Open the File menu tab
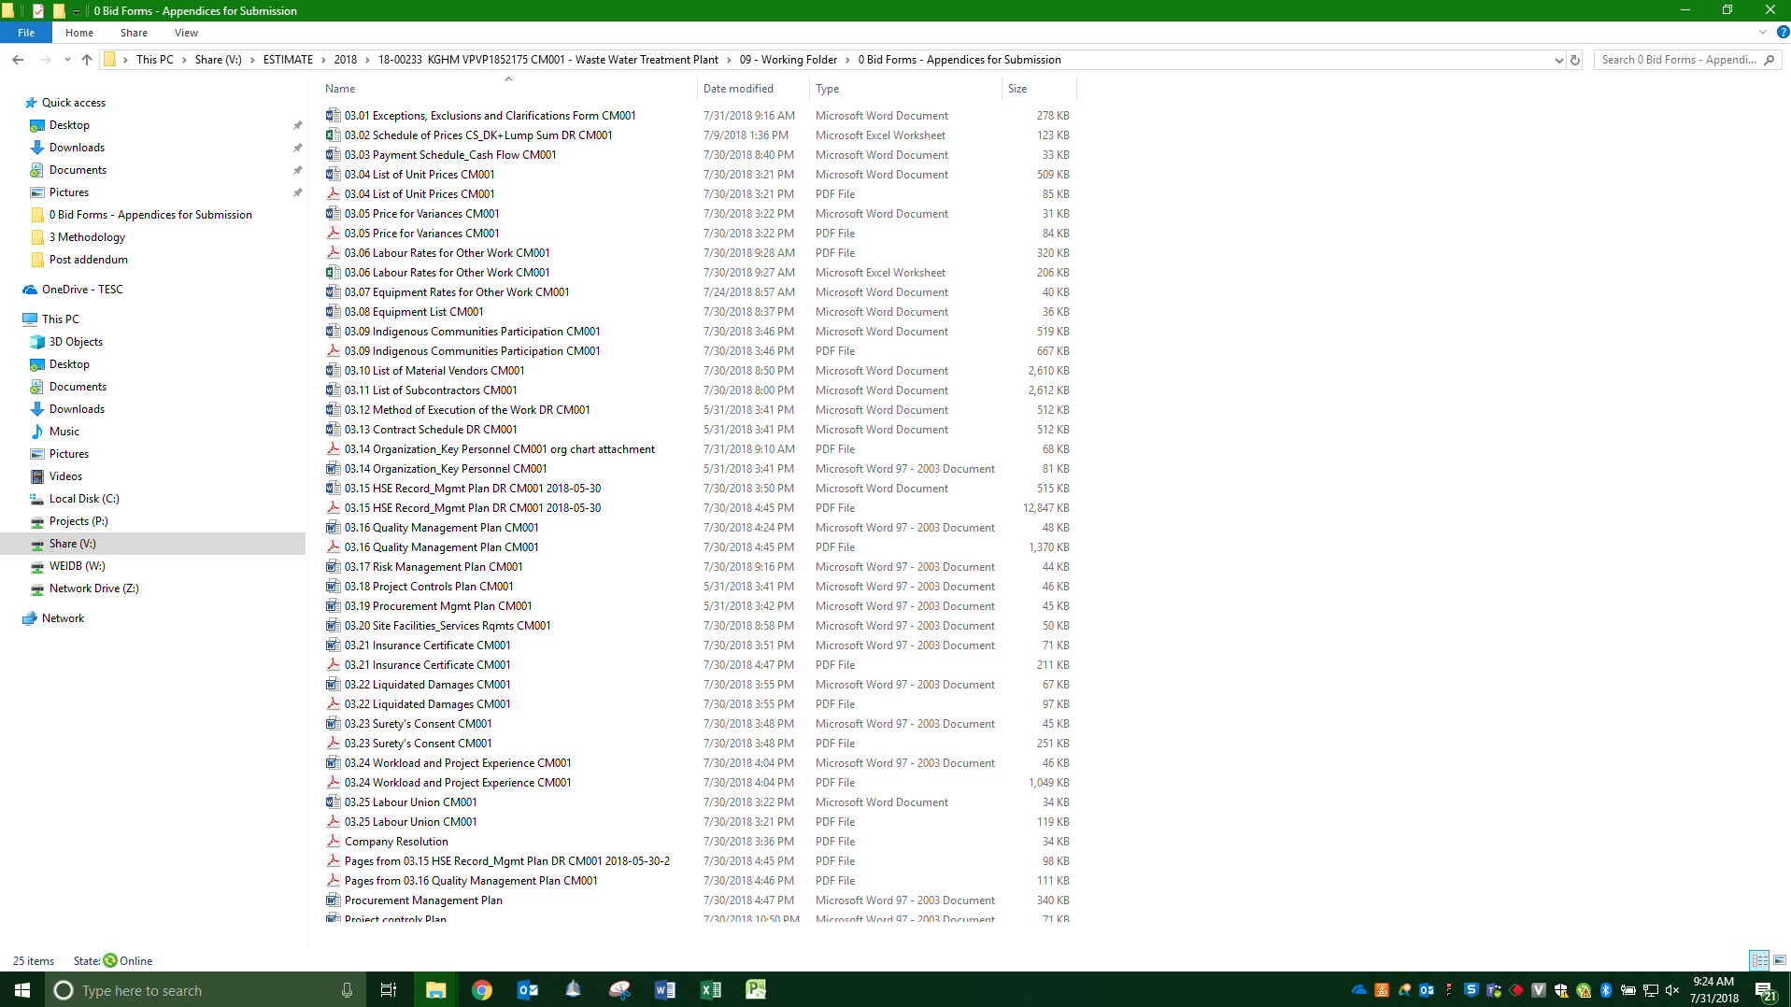 [26, 33]
